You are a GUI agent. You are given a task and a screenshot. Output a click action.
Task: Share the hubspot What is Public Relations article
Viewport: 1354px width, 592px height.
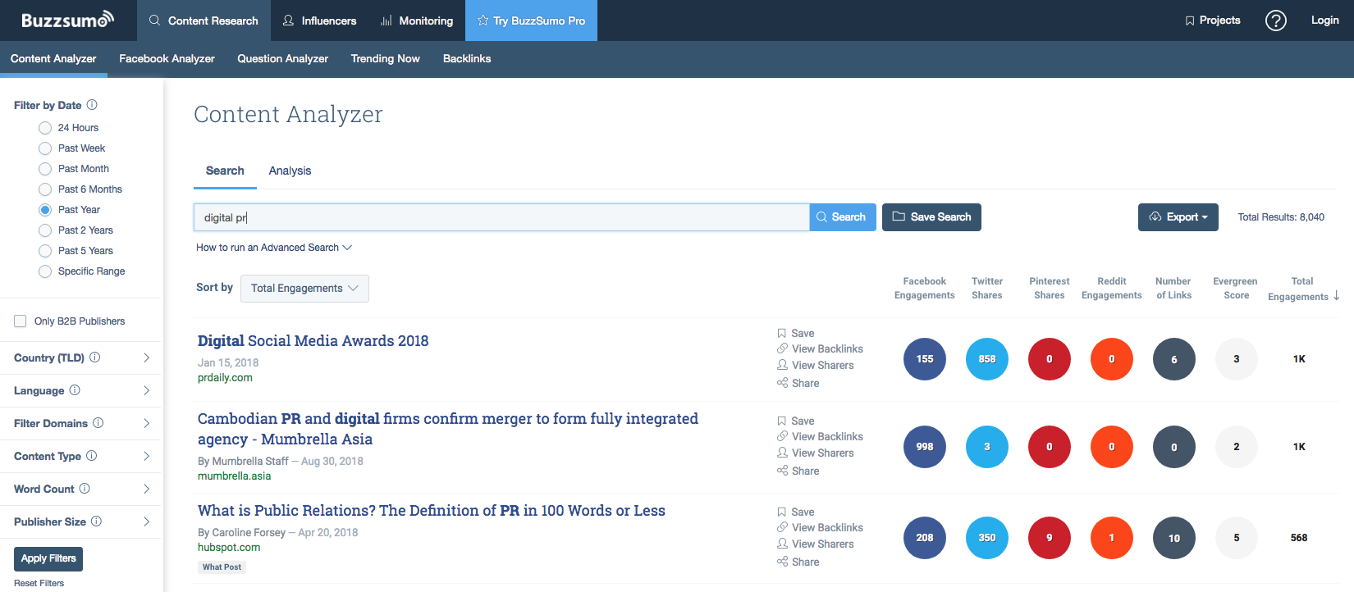798,562
